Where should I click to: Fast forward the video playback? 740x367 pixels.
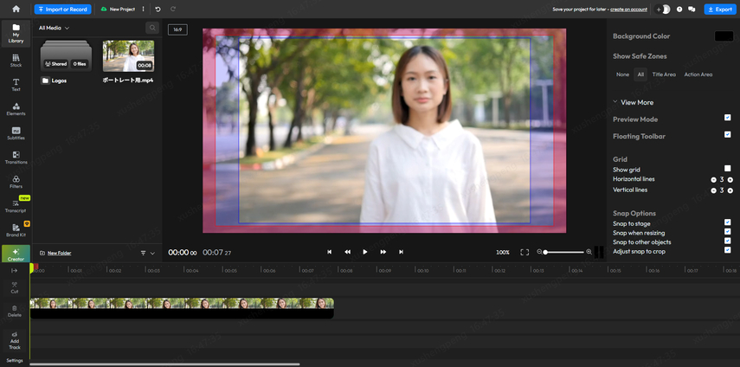pyautogui.click(x=383, y=253)
